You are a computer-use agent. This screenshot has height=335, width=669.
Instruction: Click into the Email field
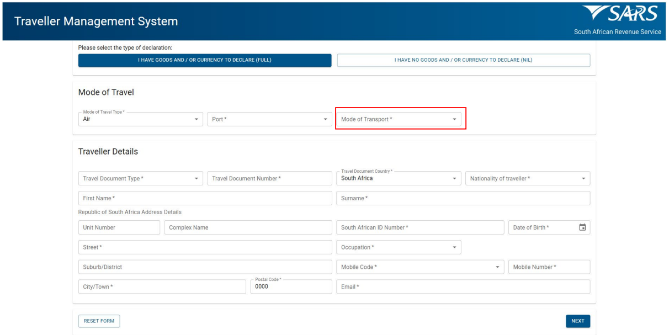[x=463, y=287]
